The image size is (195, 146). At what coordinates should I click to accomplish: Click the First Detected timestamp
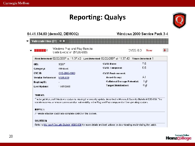click(67, 58)
